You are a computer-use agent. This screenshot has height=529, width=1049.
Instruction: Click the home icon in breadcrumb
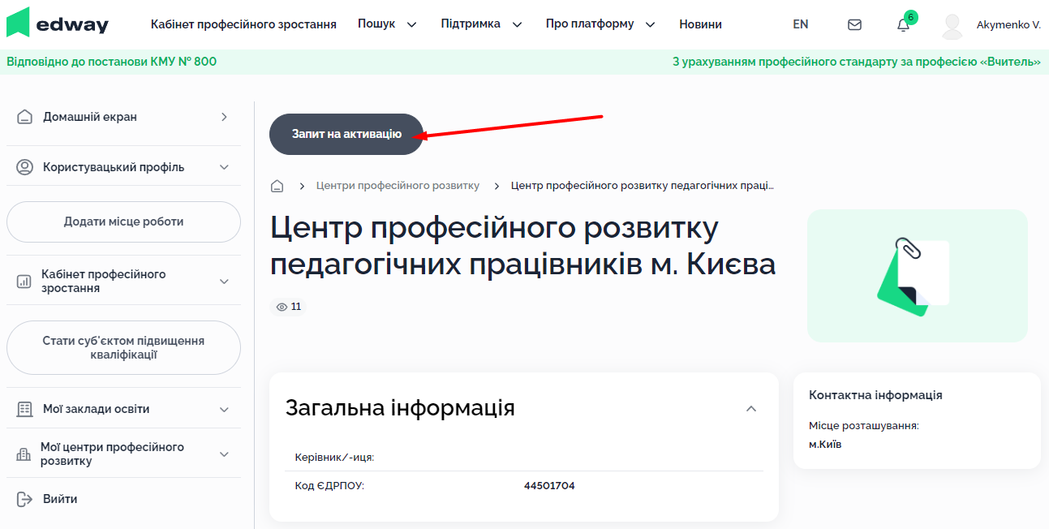[277, 186]
